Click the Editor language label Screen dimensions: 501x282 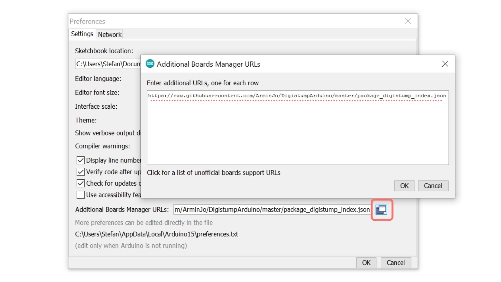click(x=98, y=79)
